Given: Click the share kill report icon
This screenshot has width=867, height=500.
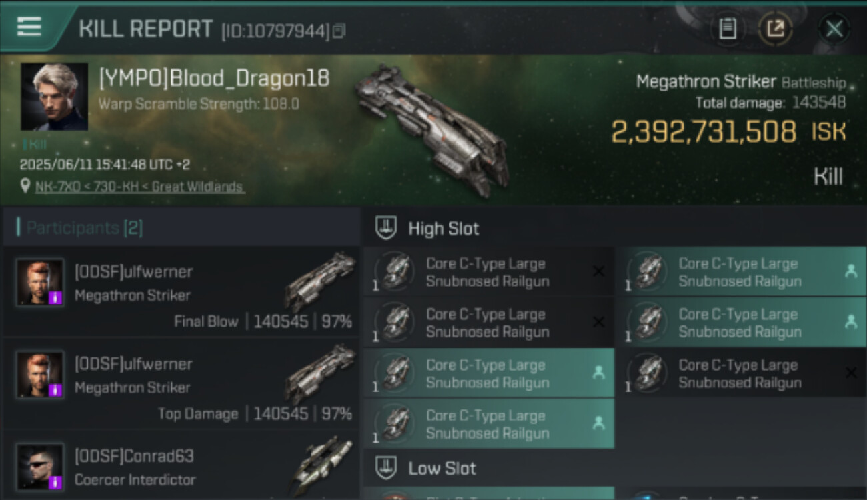Looking at the screenshot, I should click(x=775, y=28).
